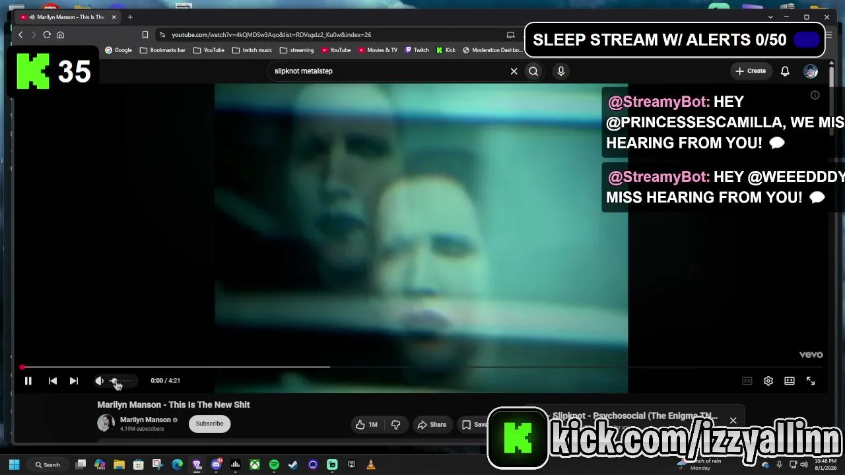Reload the current browser page

point(47,35)
